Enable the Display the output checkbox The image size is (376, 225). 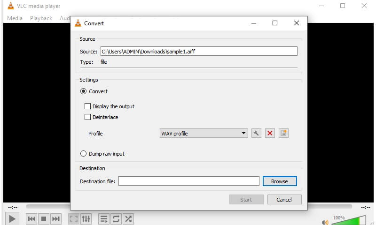(x=87, y=106)
